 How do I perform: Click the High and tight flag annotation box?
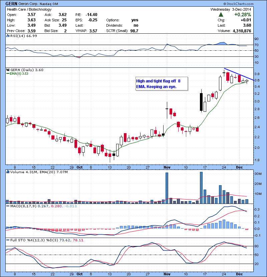click(x=162, y=84)
